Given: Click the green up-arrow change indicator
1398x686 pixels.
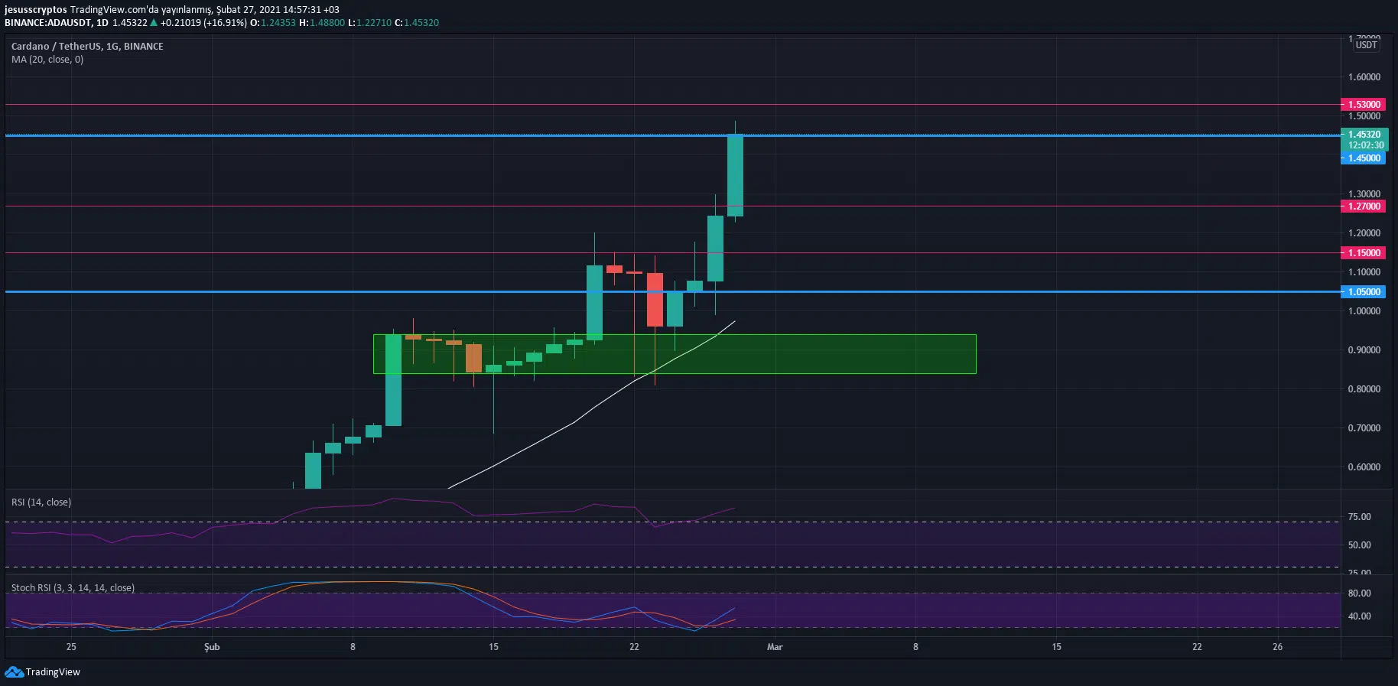Looking at the screenshot, I should pyautogui.click(x=154, y=23).
